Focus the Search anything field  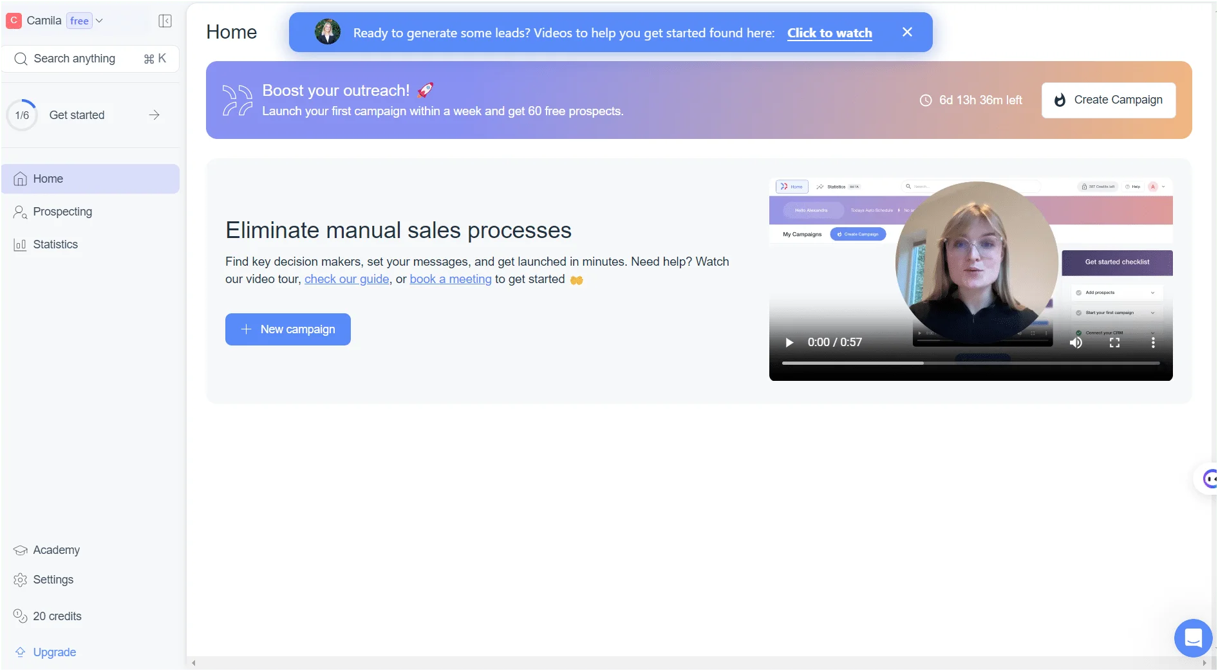[x=90, y=59]
